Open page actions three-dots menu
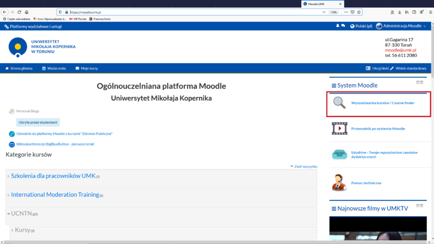 click(346, 12)
